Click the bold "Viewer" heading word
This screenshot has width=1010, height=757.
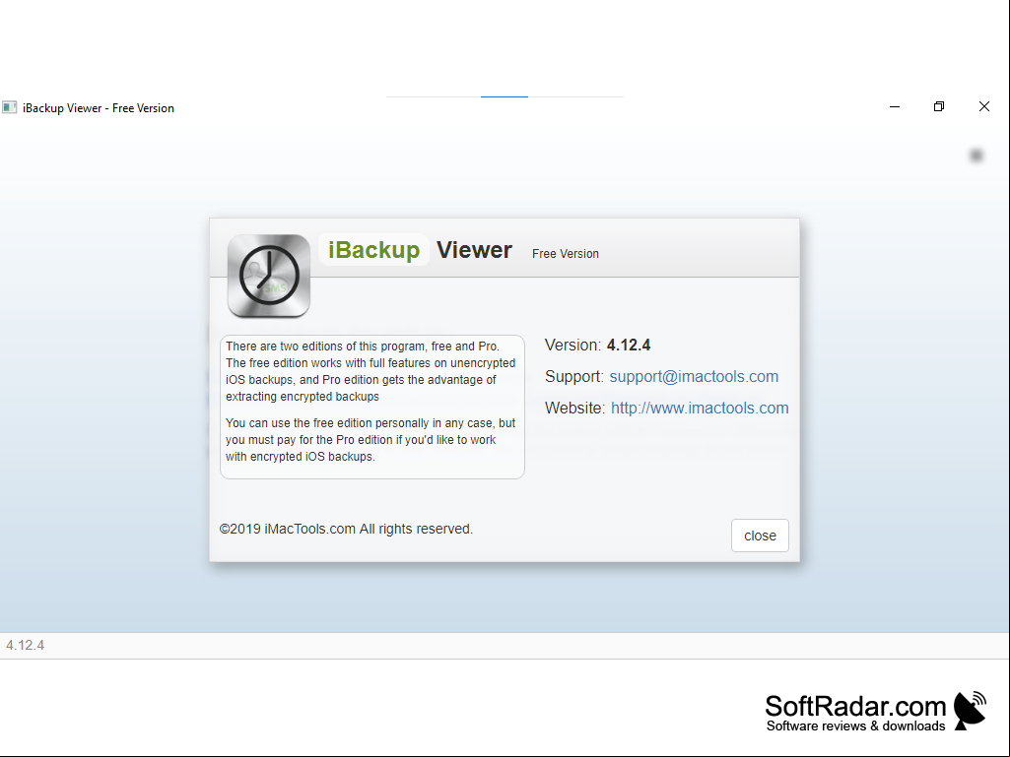coord(475,250)
